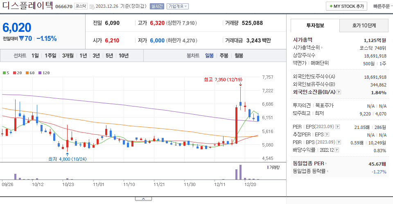This screenshot has height=204, width=393.
Task: Click the -1.15% change percentage
Action: 47,38
